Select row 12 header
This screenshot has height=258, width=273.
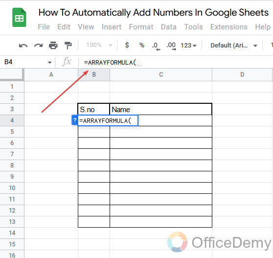(12, 211)
